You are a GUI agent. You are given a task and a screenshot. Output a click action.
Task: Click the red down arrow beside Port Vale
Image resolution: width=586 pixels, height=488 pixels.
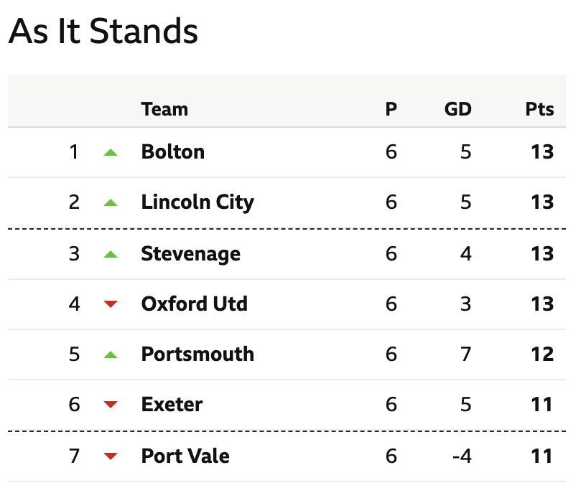point(111,456)
